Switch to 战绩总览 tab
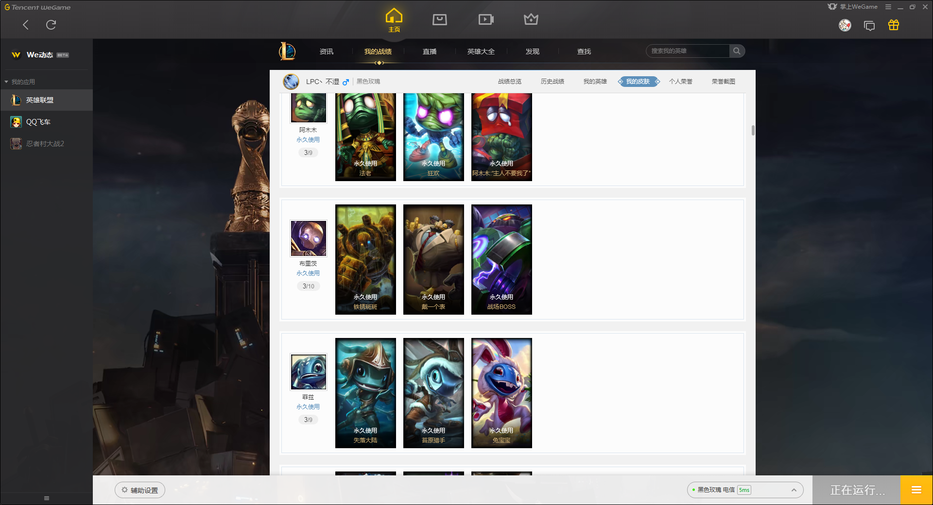The width and height of the screenshot is (933, 505). pyautogui.click(x=510, y=82)
